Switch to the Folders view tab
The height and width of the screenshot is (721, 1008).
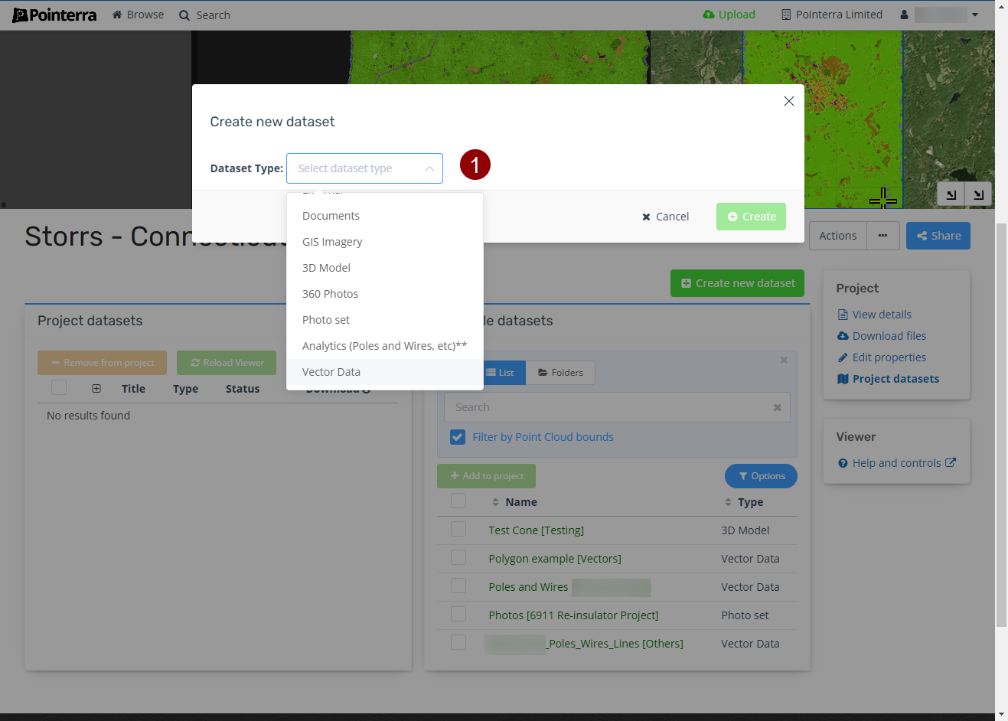click(560, 373)
